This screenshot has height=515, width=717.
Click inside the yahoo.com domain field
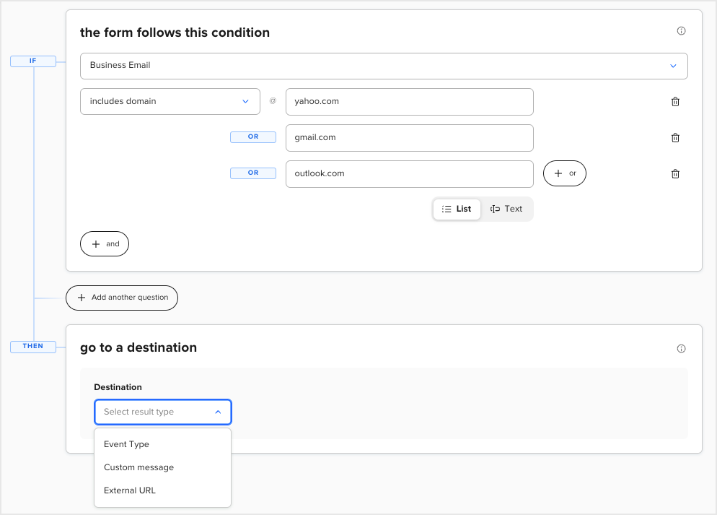tap(409, 101)
